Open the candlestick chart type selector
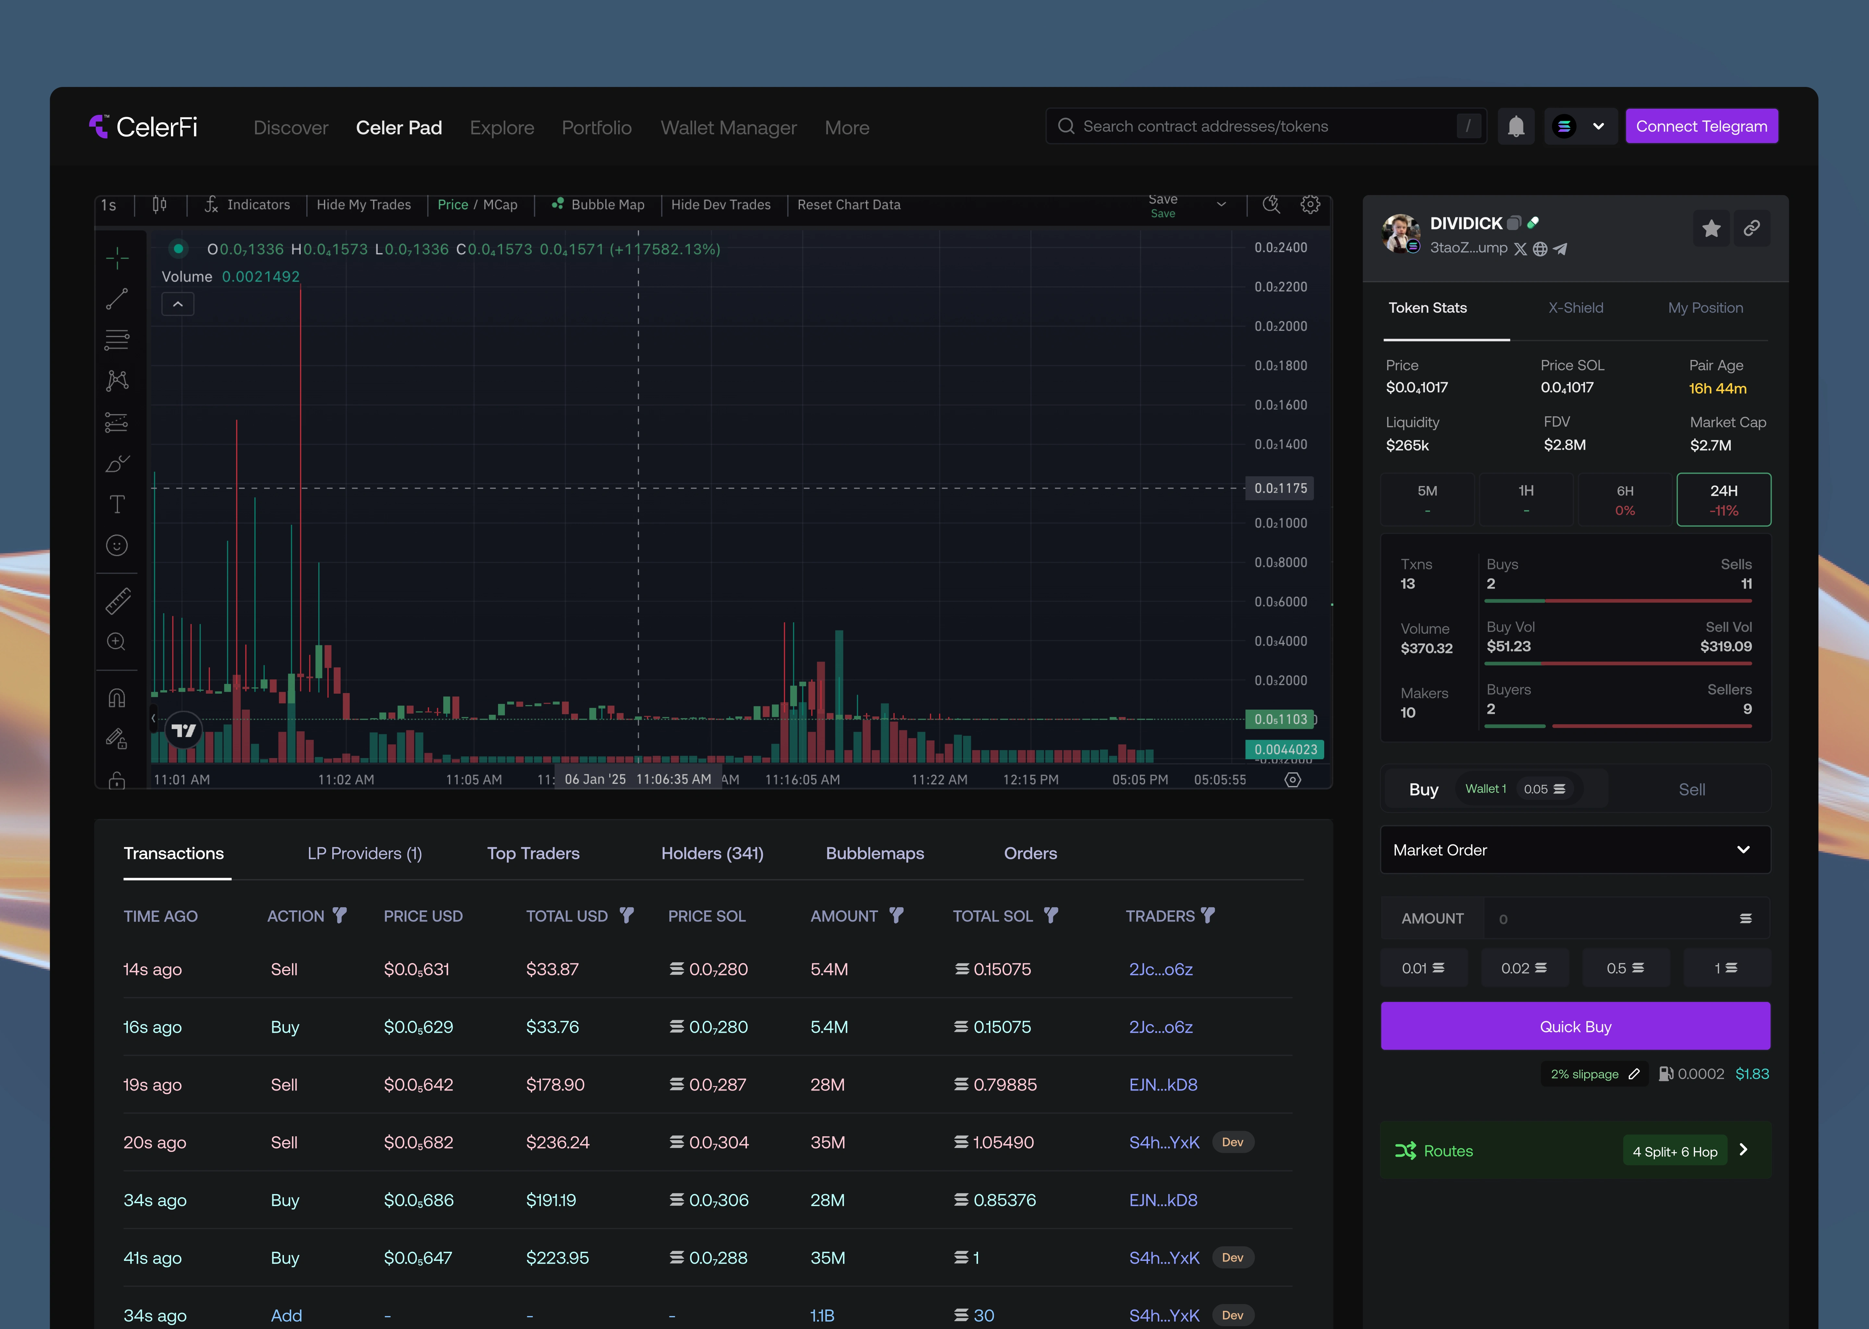Image resolution: width=1869 pixels, height=1329 pixels. click(160, 205)
